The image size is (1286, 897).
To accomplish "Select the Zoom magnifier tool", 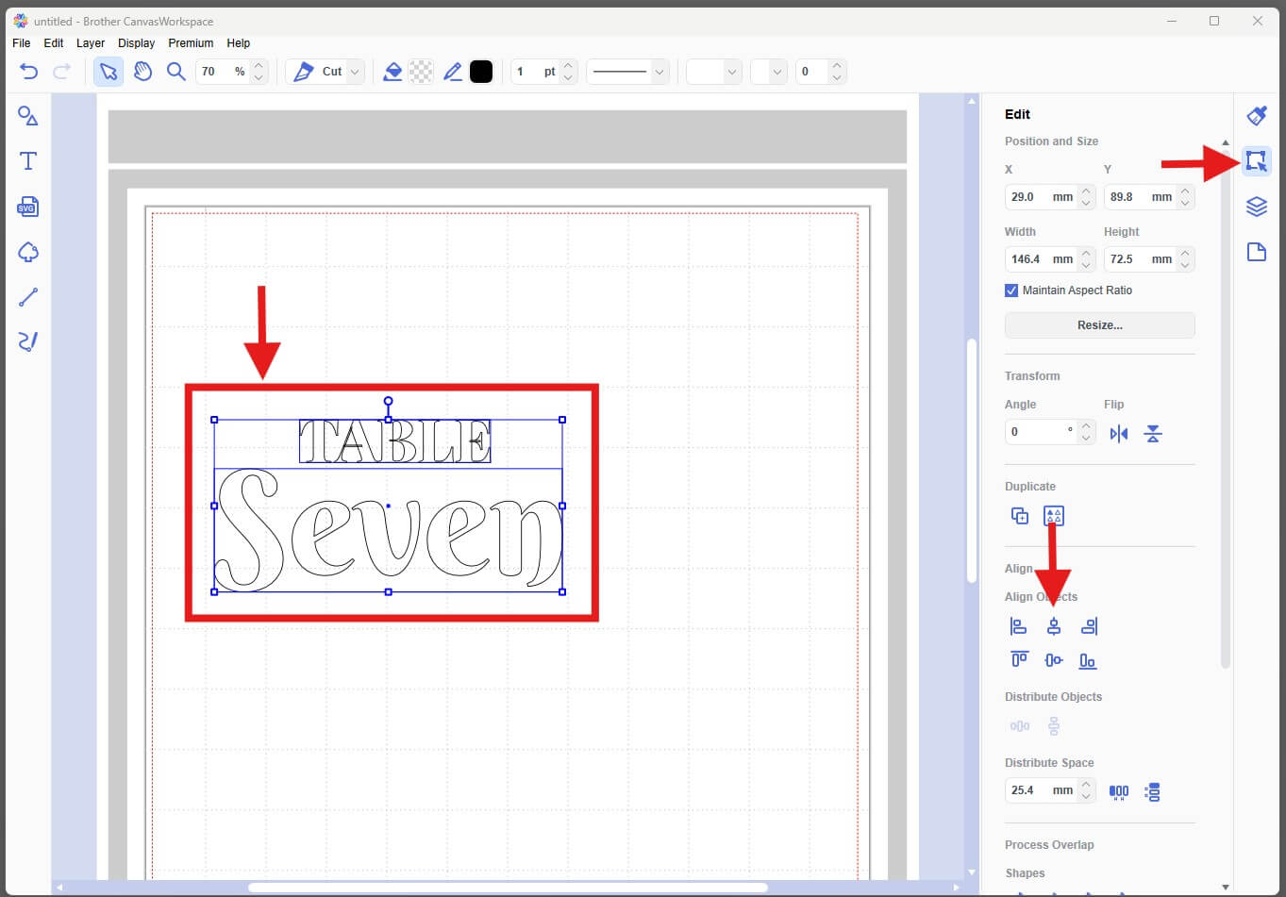I will 175,72.
